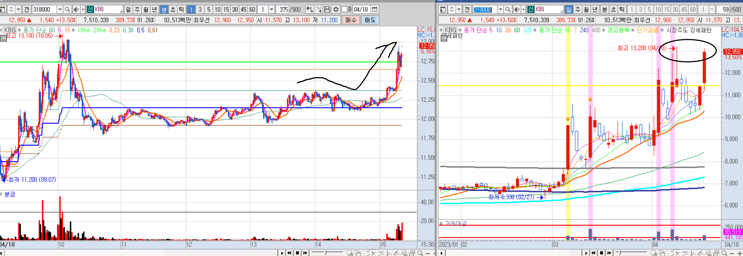Screen dimensions: 743x256
Task: Select 60-minute interval tab in left chart
Action: pos(252,10)
